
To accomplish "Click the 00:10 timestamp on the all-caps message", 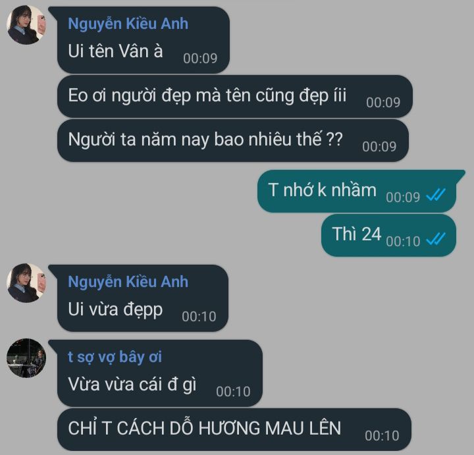I will click(382, 436).
